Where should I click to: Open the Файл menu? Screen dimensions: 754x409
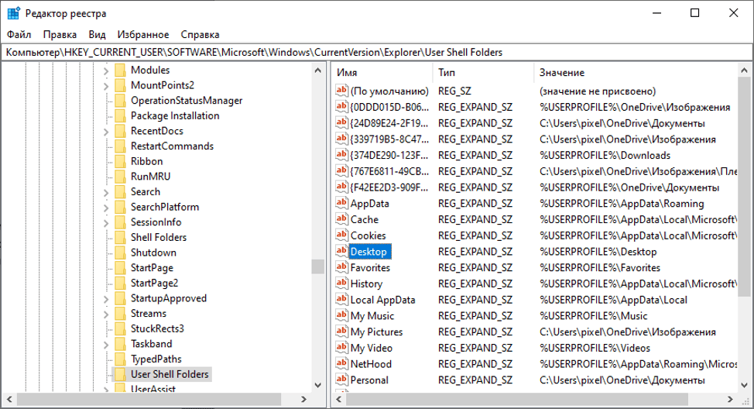(19, 34)
